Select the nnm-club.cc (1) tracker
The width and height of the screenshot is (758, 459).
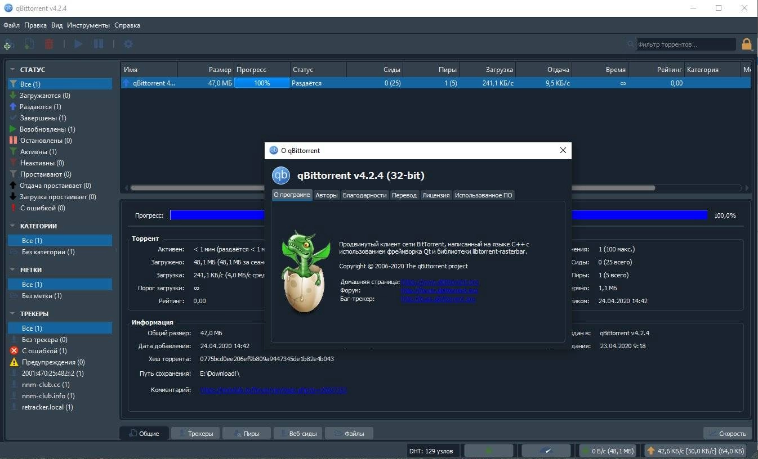(x=46, y=385)
